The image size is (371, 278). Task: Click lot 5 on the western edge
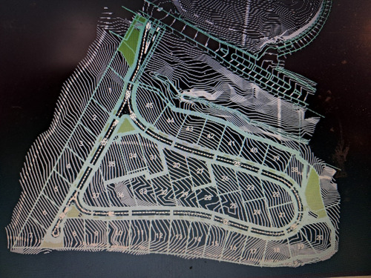(56, 190)
